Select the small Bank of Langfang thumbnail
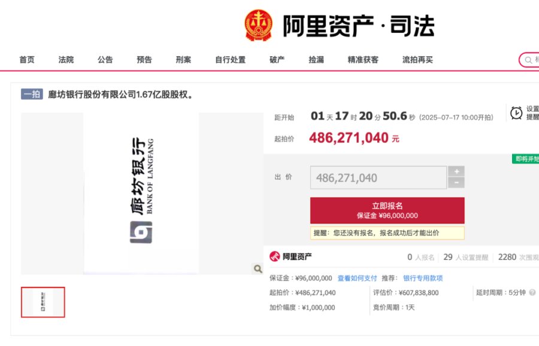Image resolution: width=539 pixels, height=346 pixels. coord(43,302)
